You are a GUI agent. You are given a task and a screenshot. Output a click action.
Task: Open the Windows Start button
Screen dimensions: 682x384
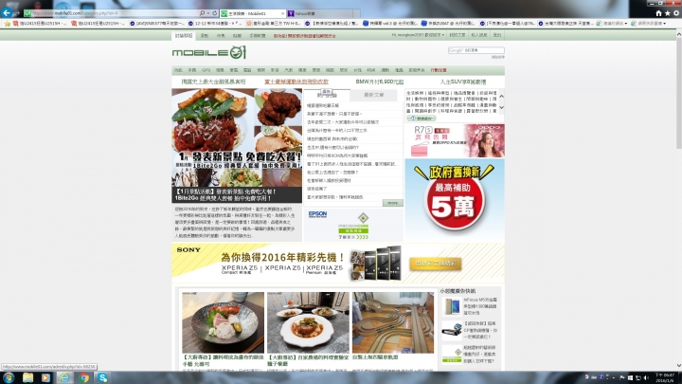tap(9, 377)
